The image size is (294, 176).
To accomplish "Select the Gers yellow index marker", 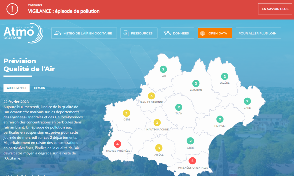I will coord(127,113).
